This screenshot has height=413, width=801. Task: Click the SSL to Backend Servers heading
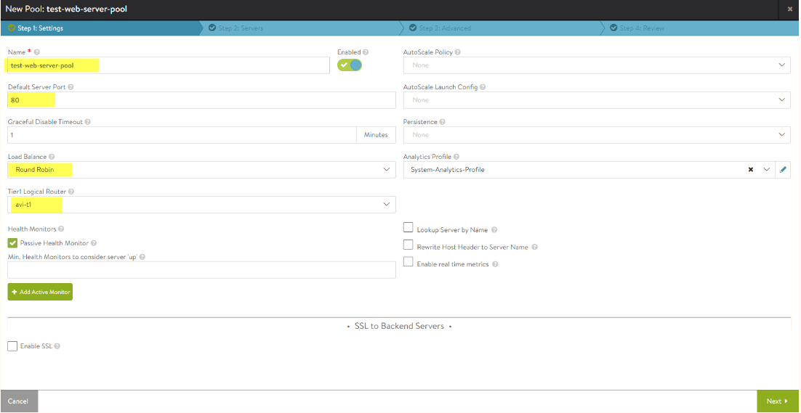point(399,326)
